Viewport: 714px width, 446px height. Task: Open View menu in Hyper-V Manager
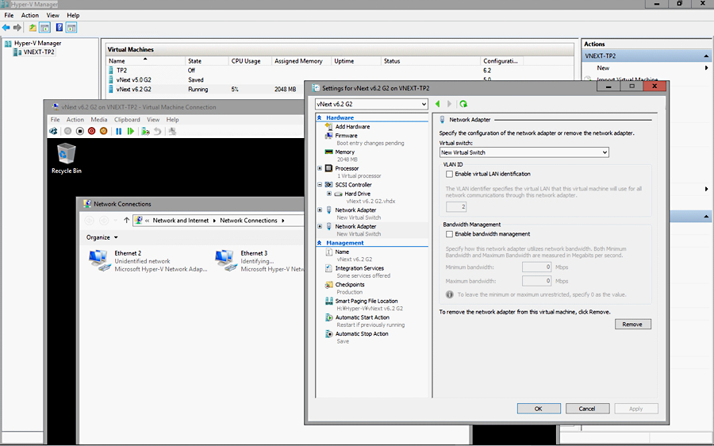[x=53, y=15]
